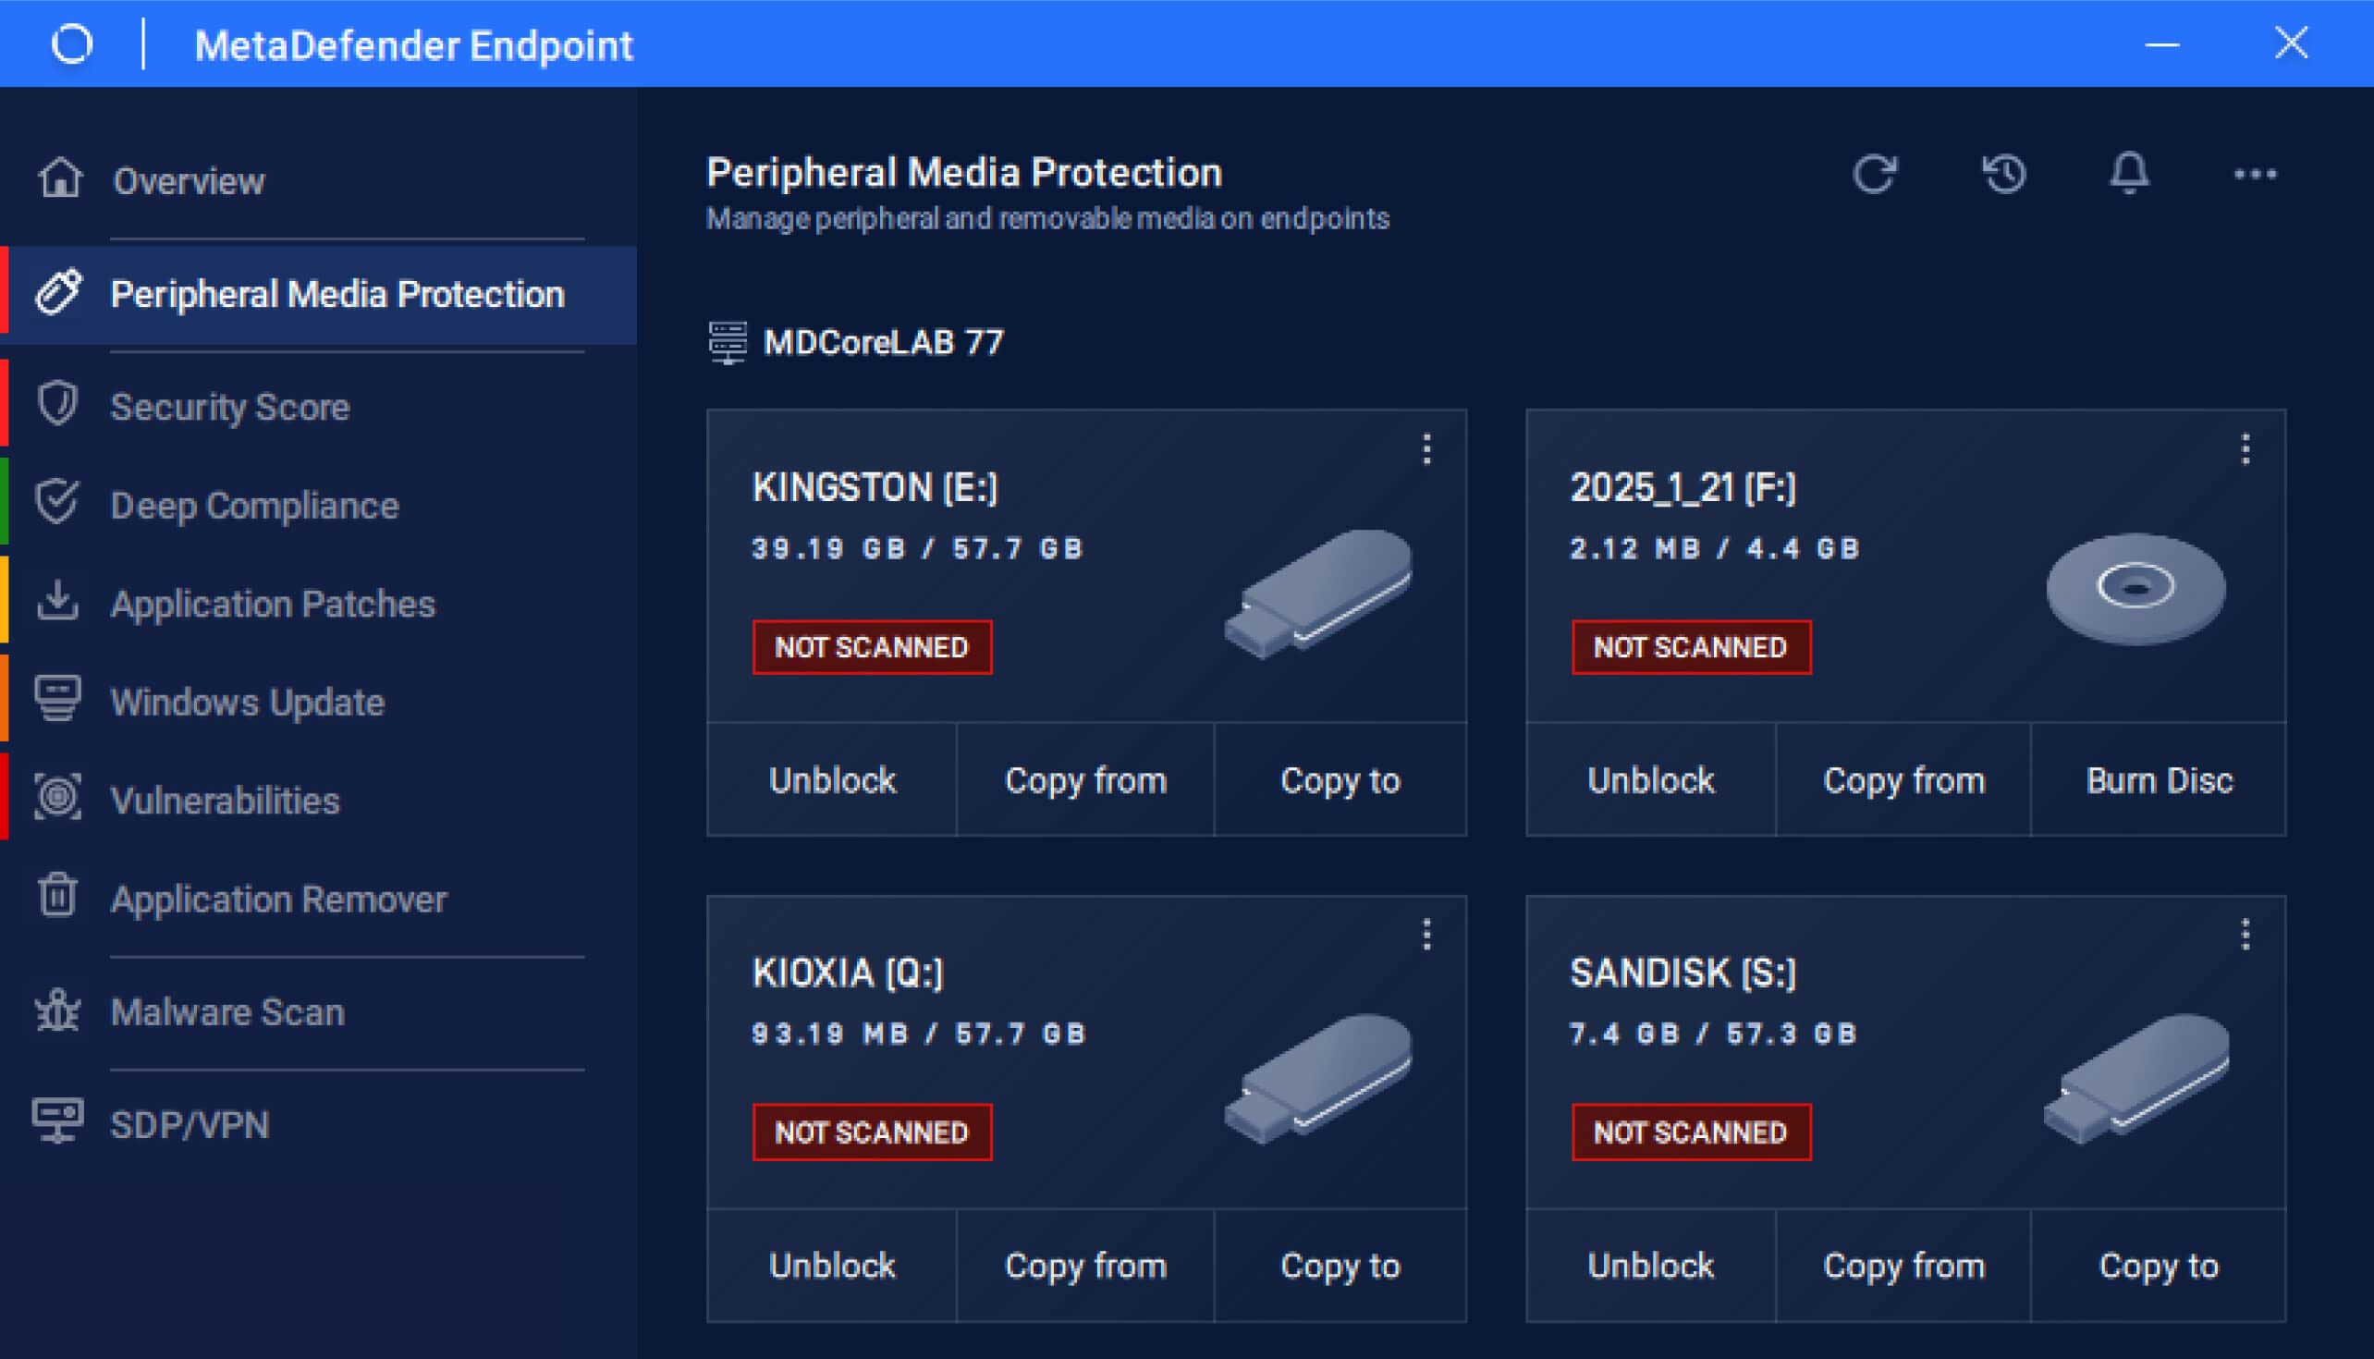Screen dimensions: 2374x1359
Task: Expand the SANDISK drive options menu
Action: pyautogui.click(x=2246, y=935)
